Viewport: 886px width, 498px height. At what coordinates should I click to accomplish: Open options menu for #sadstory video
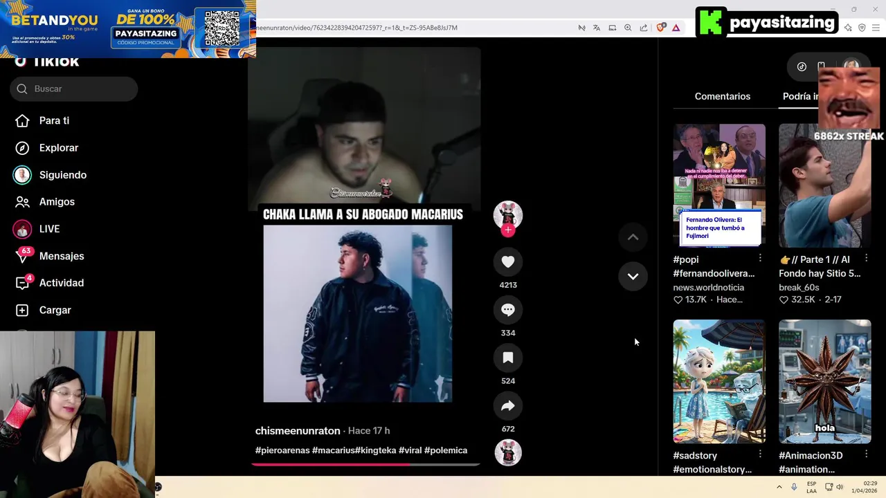point(760,454)
